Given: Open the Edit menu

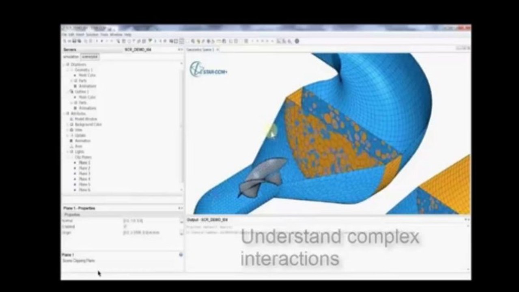Looking at the screenshot, I should pos(71,35).
